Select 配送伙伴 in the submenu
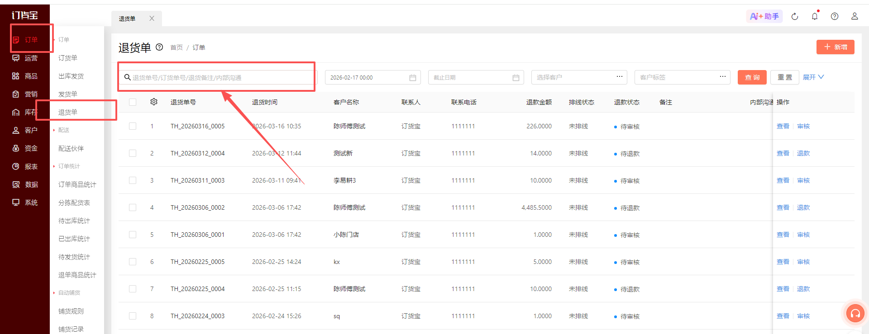The width and height of the screenshot is (869, 334). pyautogui.click(x=71, y=148)
